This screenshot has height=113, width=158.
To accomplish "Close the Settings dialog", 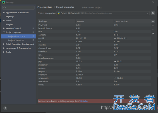I will click(153, 2).
